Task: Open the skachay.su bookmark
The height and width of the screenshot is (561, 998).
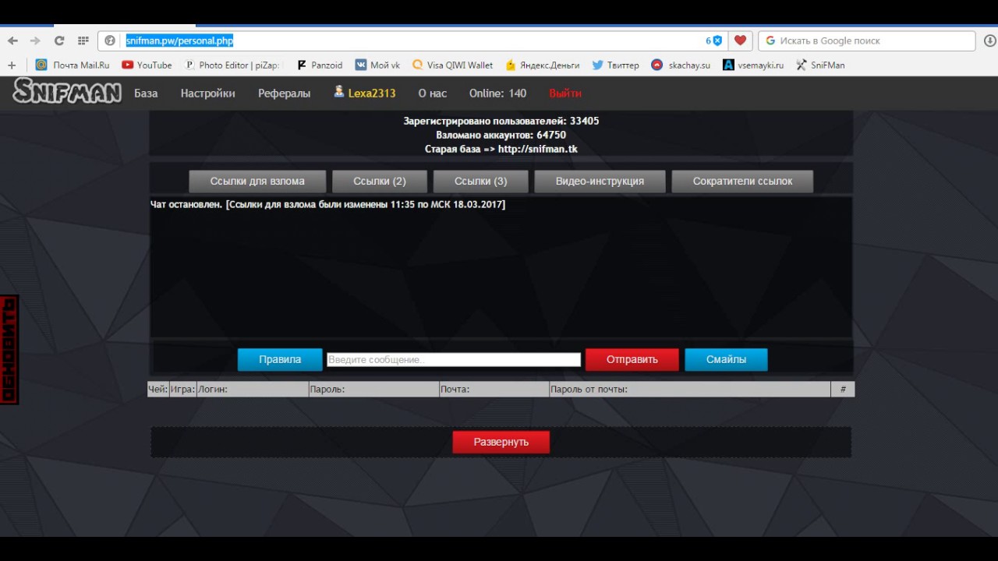Action: click(681, 65)
